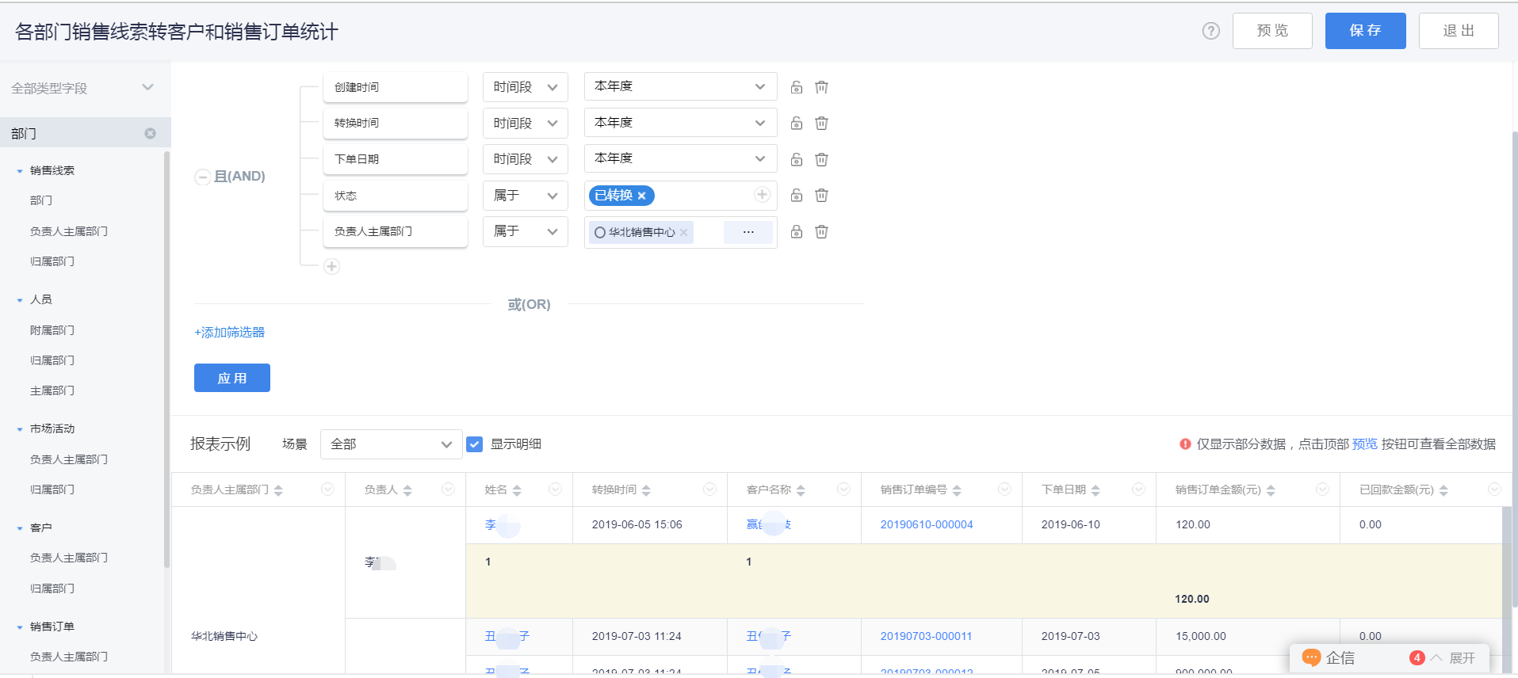This screenshot has width=1518, height=678.
Task: Open 创建时间 value dropdown 本年度
Action: point(680,86)
